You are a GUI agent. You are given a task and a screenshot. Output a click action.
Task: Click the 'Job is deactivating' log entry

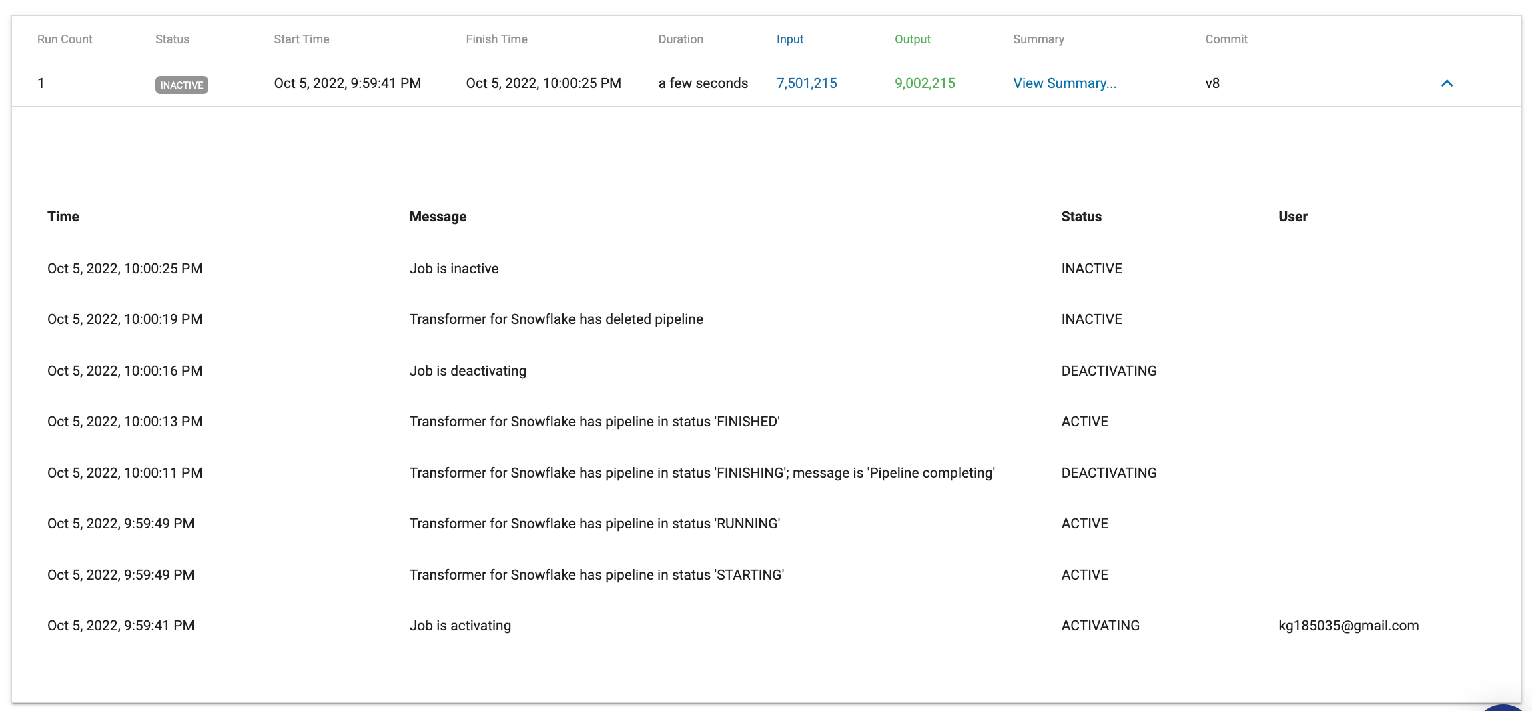tap(468, 371)
